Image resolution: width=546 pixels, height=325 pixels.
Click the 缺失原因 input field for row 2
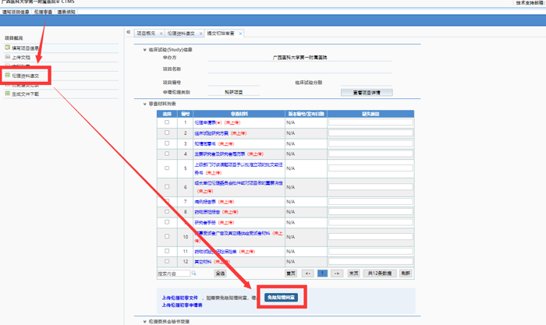370,133
